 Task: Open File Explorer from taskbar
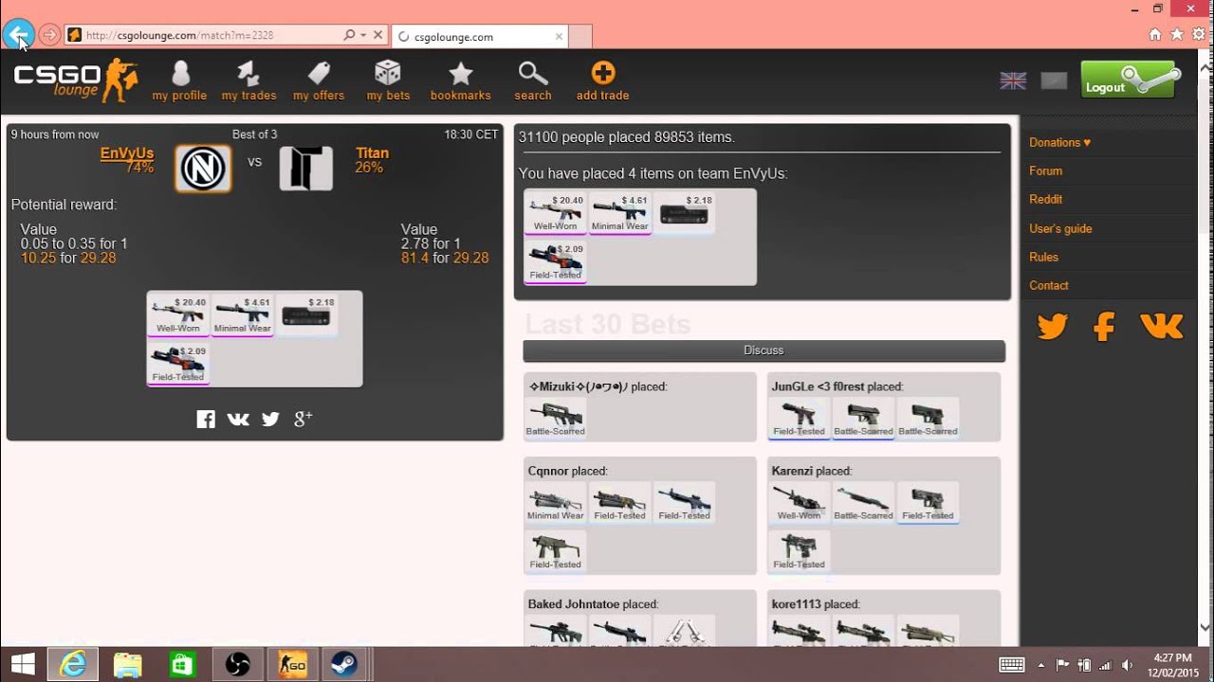pos(127,664)
